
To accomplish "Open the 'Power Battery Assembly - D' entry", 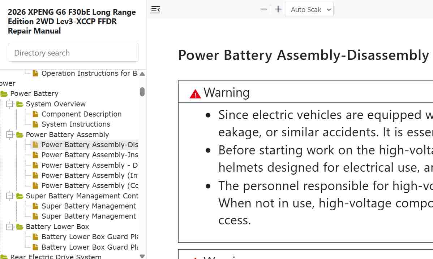I will [x=90, y=165].
